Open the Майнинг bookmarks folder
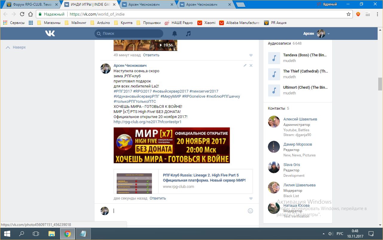 click(x=75, y=23)
